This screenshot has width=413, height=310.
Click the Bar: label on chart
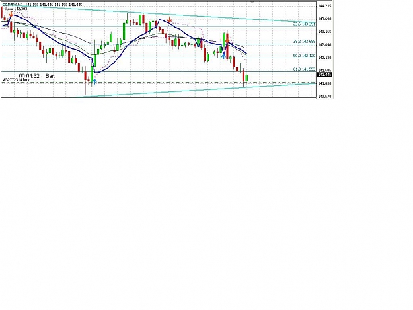50,76
